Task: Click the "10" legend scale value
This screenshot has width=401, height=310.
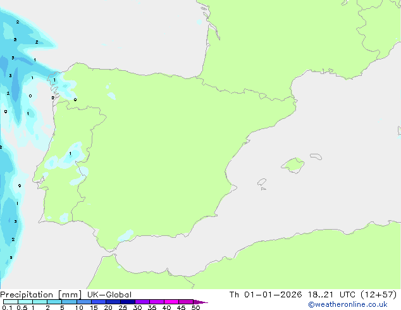Action: coord(79,307)
